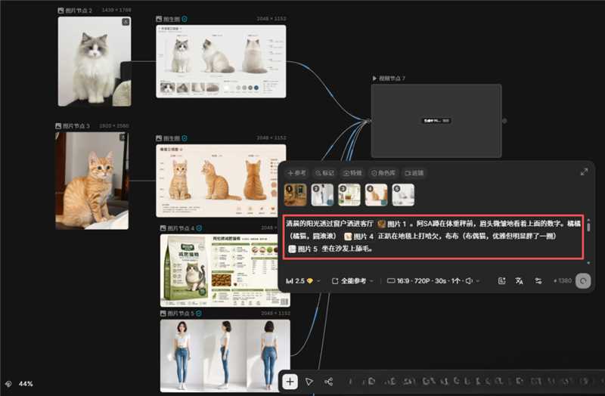The width and height of the screenshot is (605, 396).
Task: Click the output port dot on video node 7
Action: tap(504, 121)
